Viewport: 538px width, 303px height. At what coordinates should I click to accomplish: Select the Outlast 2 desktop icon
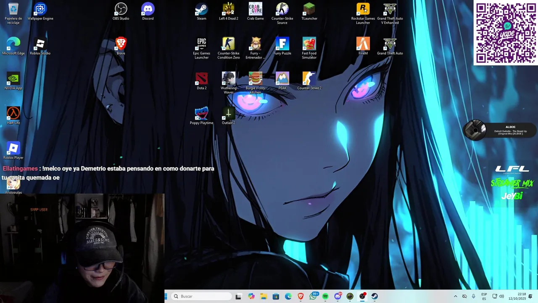(x=229, y=116)
